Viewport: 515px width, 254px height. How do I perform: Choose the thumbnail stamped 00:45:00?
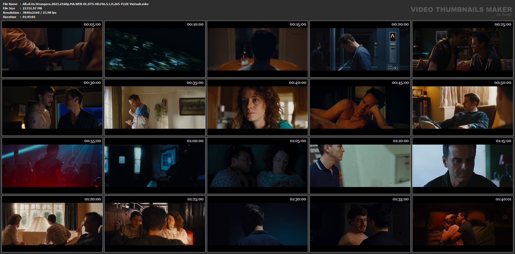[x=360, y=107]
